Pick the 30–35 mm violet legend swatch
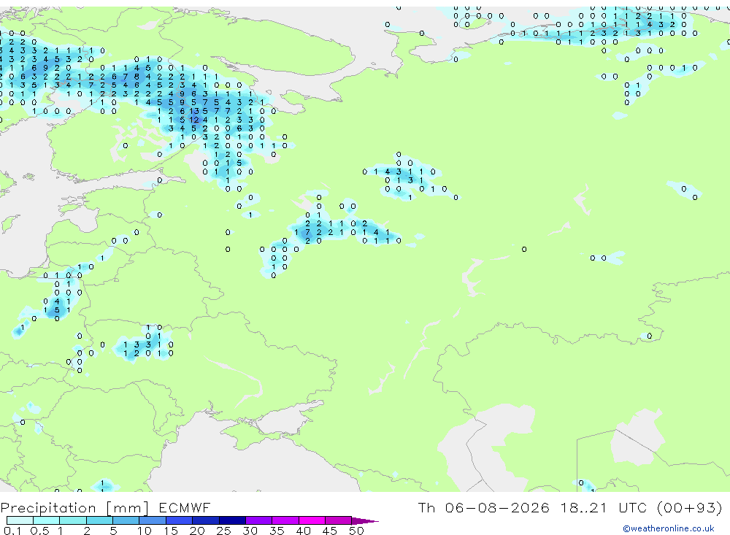This screenshot has height=535, width=730. pos(259,520)
